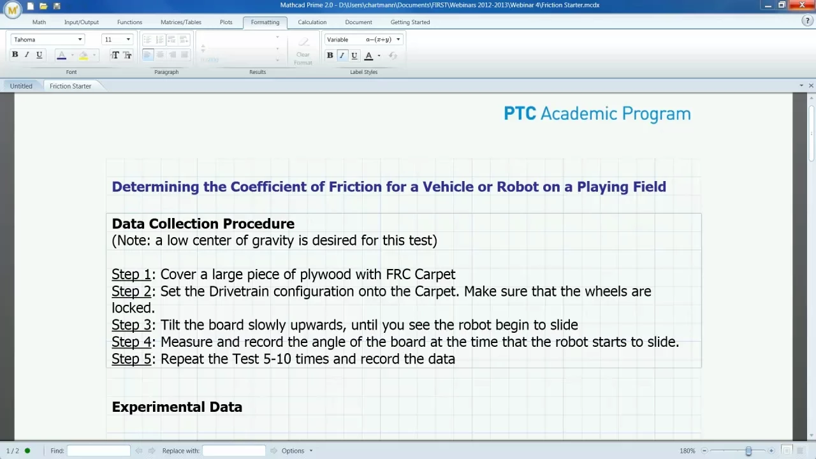Viewport: 816px width, 459px height.
Task: Click the numbered list icon
Action: coord(159,40)
